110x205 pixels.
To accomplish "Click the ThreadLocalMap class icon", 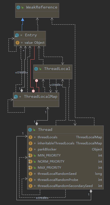I will pos(16,97).
